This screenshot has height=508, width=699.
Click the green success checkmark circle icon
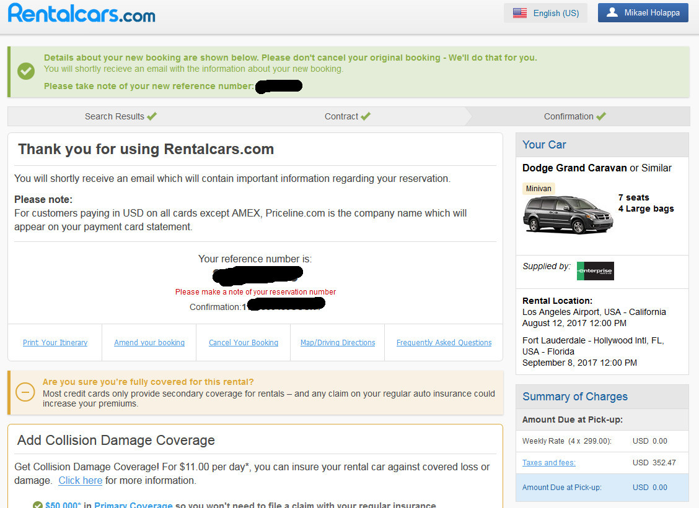click(x=26, y=72)
